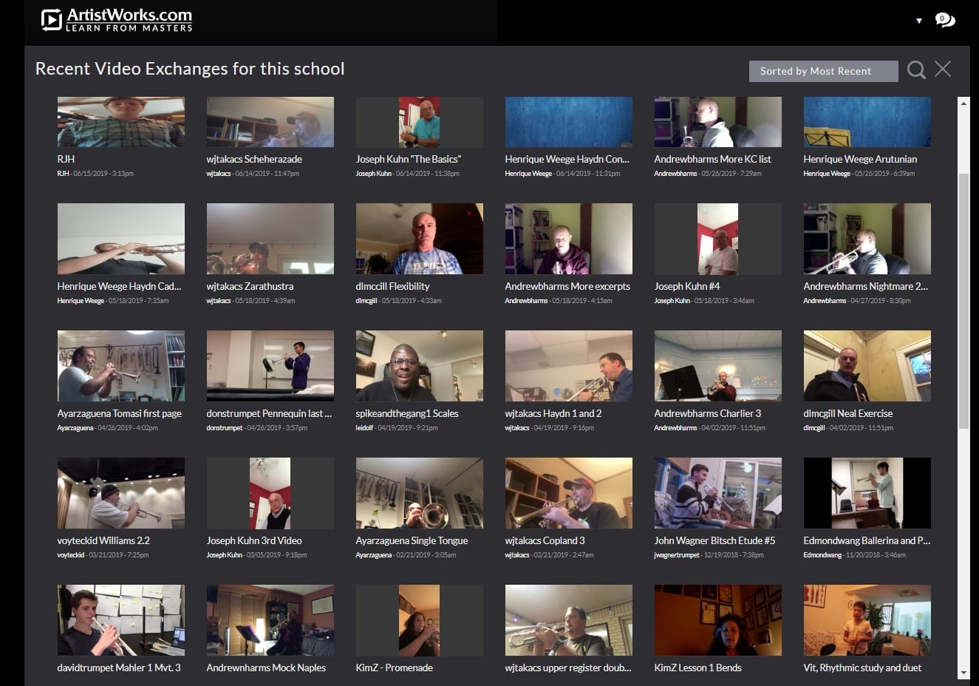Click 'RJH' username beside 06/15/2019 date

click(64, 174)
